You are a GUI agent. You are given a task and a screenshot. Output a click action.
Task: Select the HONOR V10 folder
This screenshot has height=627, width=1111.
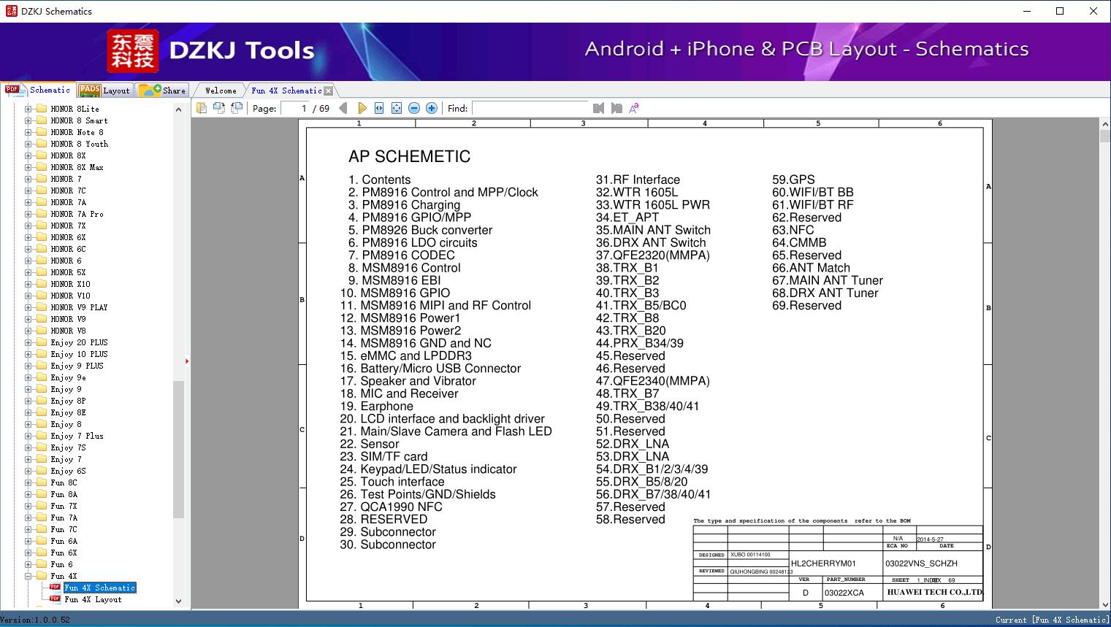[x=70, y=296]
